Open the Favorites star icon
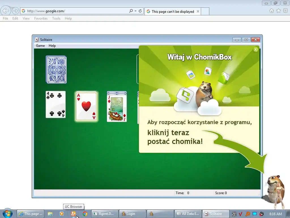Image resolution: width=290 pixels, height=218 pixels. pos(279,11)
